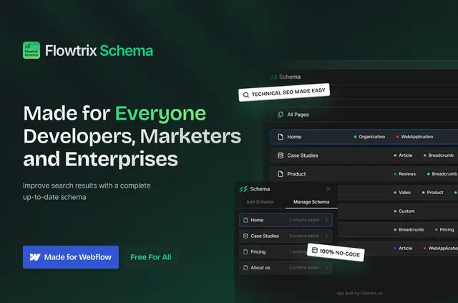Select All Pages in the back window
The image size is (458, 303).
(364, 115)
